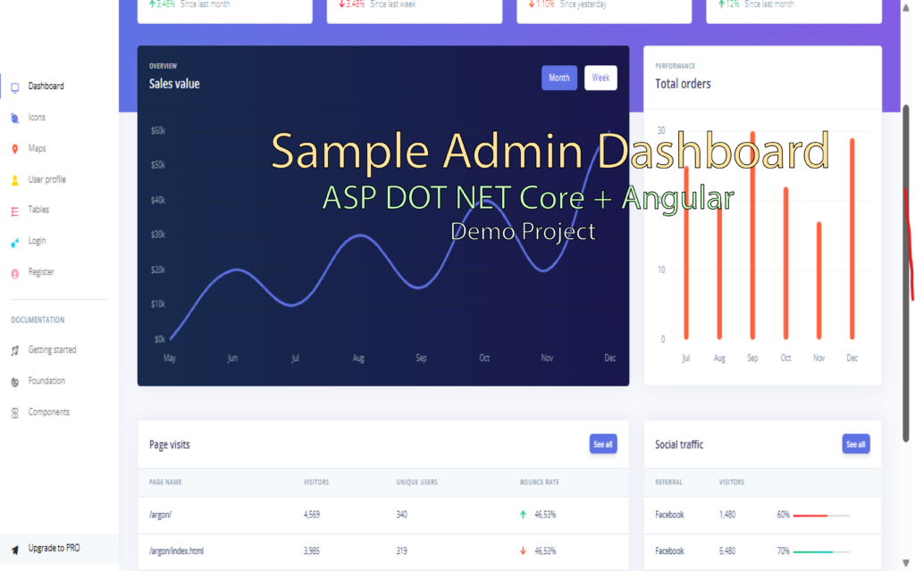Click the /argon/ page name cell
The width and height of the screenshot is (915, 571).
click(x=161, y=515)
